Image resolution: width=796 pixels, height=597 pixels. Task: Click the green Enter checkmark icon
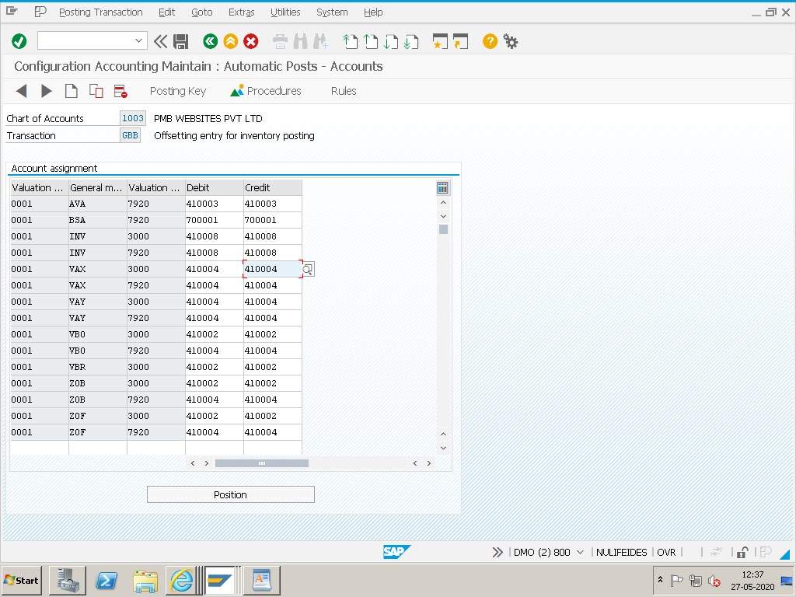click(x=19, y=41)
